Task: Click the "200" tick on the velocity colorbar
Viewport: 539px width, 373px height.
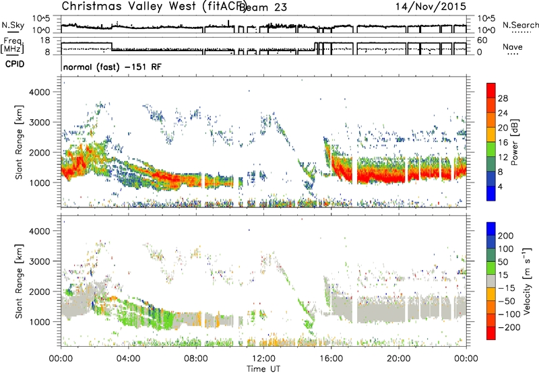Action: tap(506, 236)
